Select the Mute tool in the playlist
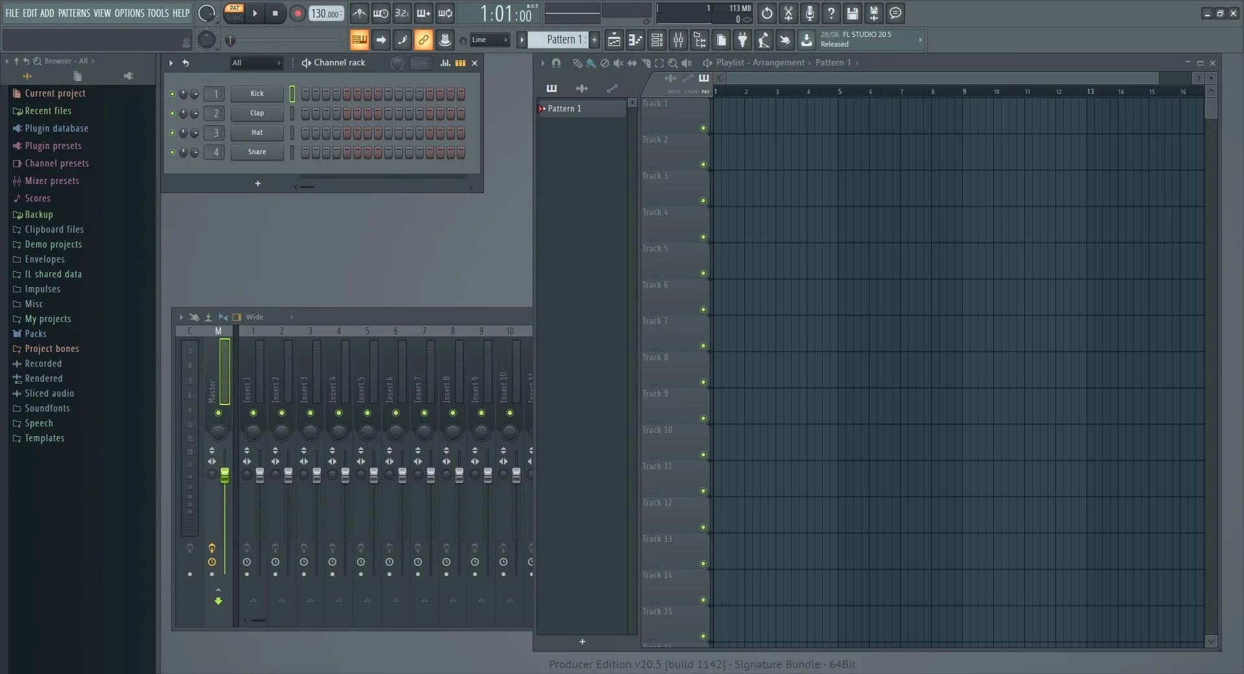The image size is (1244, 674). 617,63
